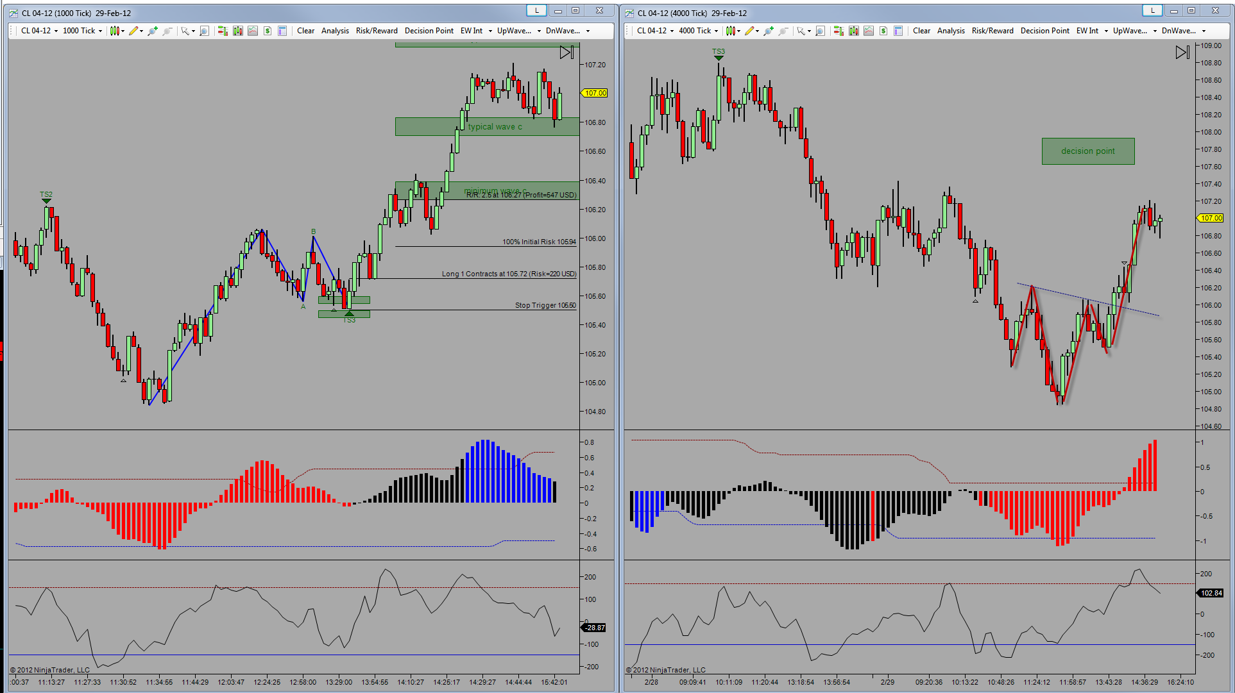The image size is (1235, 693).
Task: Open properties panel icon in 1000 Tick window
Action: (x=282, y=31)
